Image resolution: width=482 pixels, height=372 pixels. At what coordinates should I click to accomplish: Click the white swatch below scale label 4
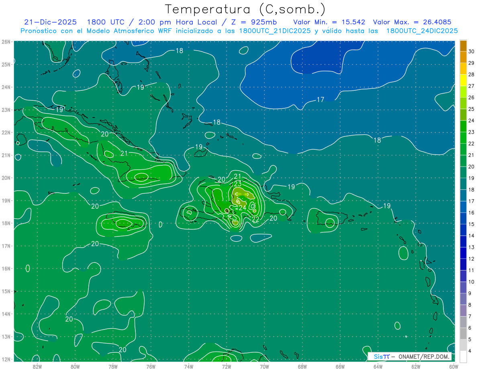tap(463, 357)
